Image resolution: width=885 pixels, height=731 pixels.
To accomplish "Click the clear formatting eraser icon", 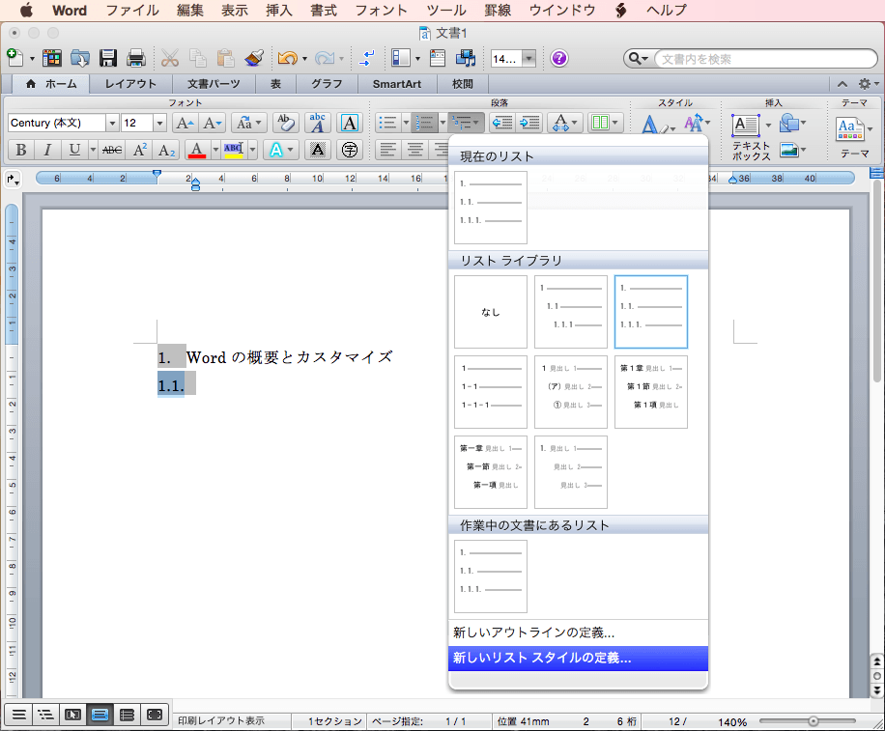I will pos(286,123).
